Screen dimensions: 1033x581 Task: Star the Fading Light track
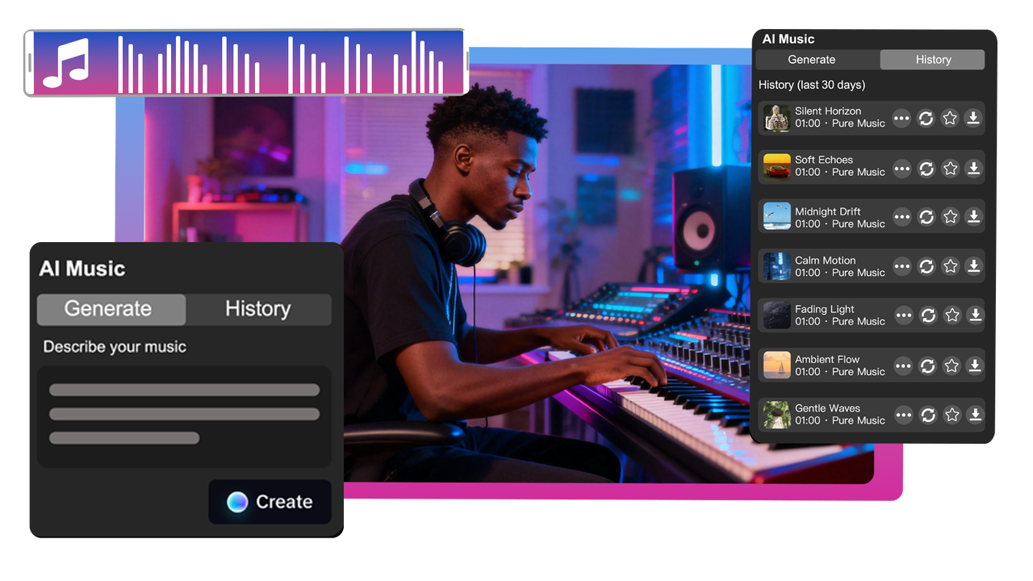tap(950, 315)
